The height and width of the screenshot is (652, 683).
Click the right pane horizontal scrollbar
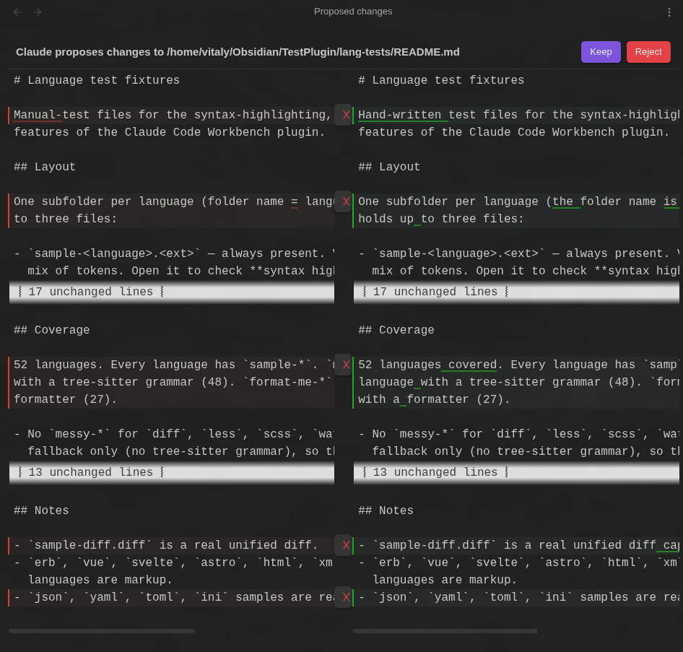tap(445, 630)
